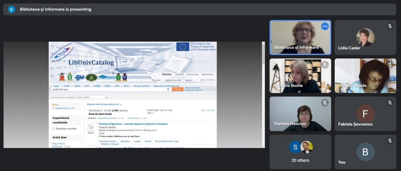The height and width of the screenshot is (171, 401).
Task: Click the orange RSS feed icon
Action: tap(53, 105)
